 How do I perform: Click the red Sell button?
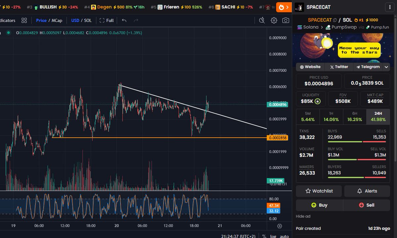pyautogui.click(x=367, y=205)
